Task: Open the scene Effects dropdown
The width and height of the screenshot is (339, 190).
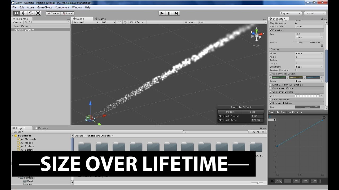Action: [140, 22]
